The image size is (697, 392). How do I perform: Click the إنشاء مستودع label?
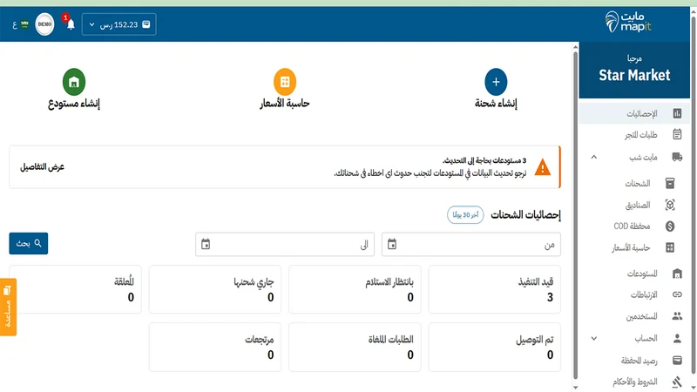point(74,103)
